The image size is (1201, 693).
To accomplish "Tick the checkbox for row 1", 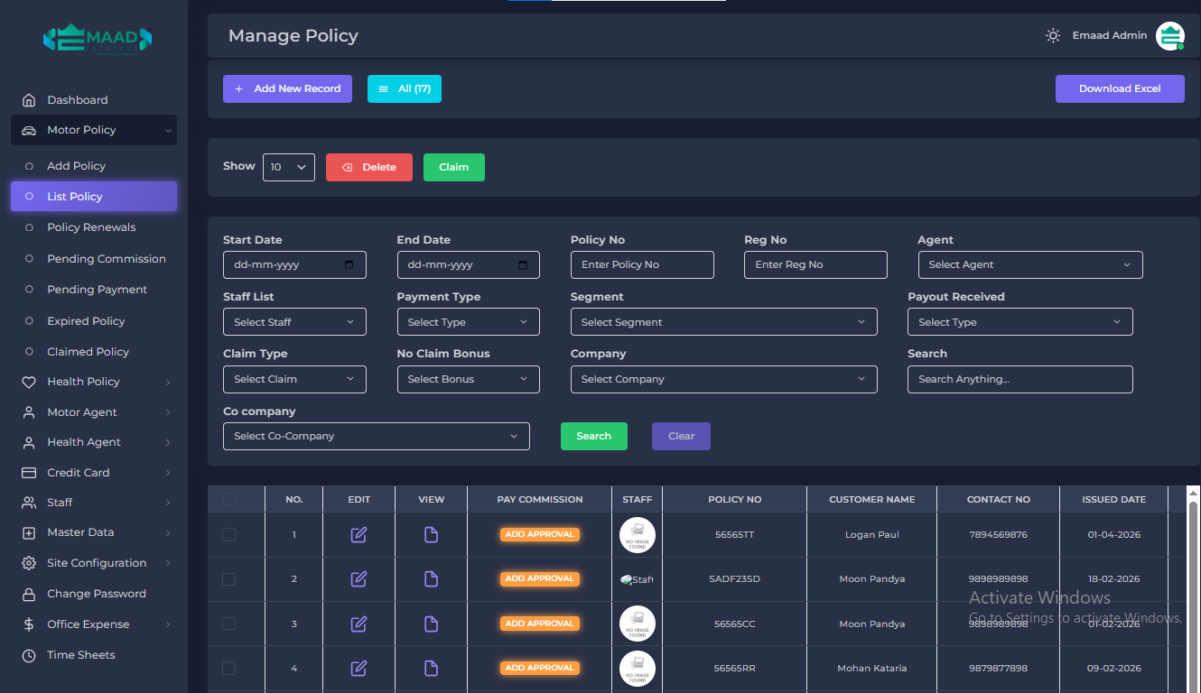I will tap(228, 535).
